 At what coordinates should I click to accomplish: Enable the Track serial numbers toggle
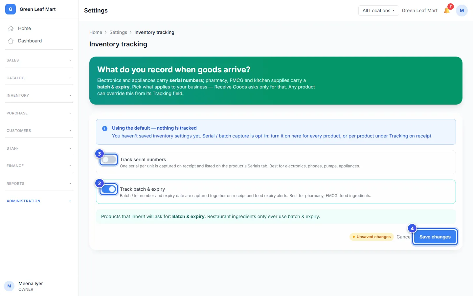[x=109, y=160]
